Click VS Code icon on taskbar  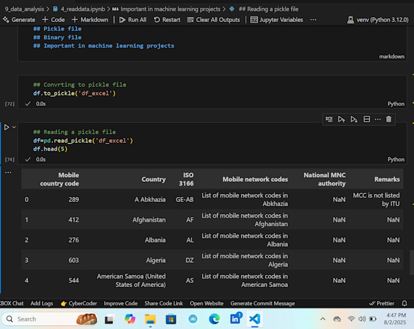(254, 319)
